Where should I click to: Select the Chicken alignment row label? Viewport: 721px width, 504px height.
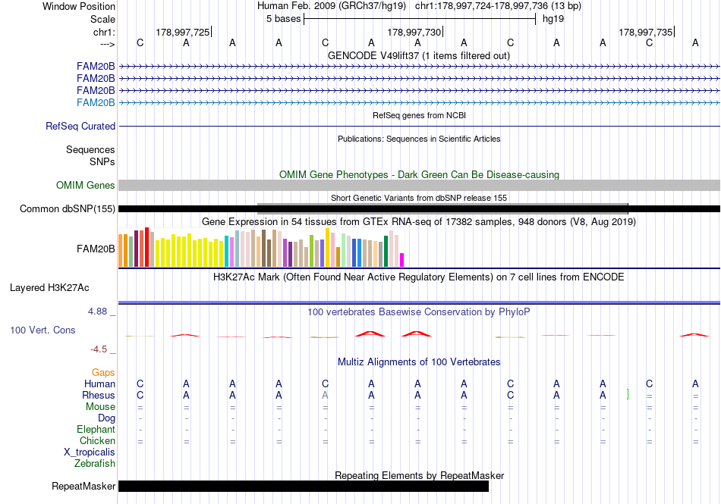[x=97, y=440]
